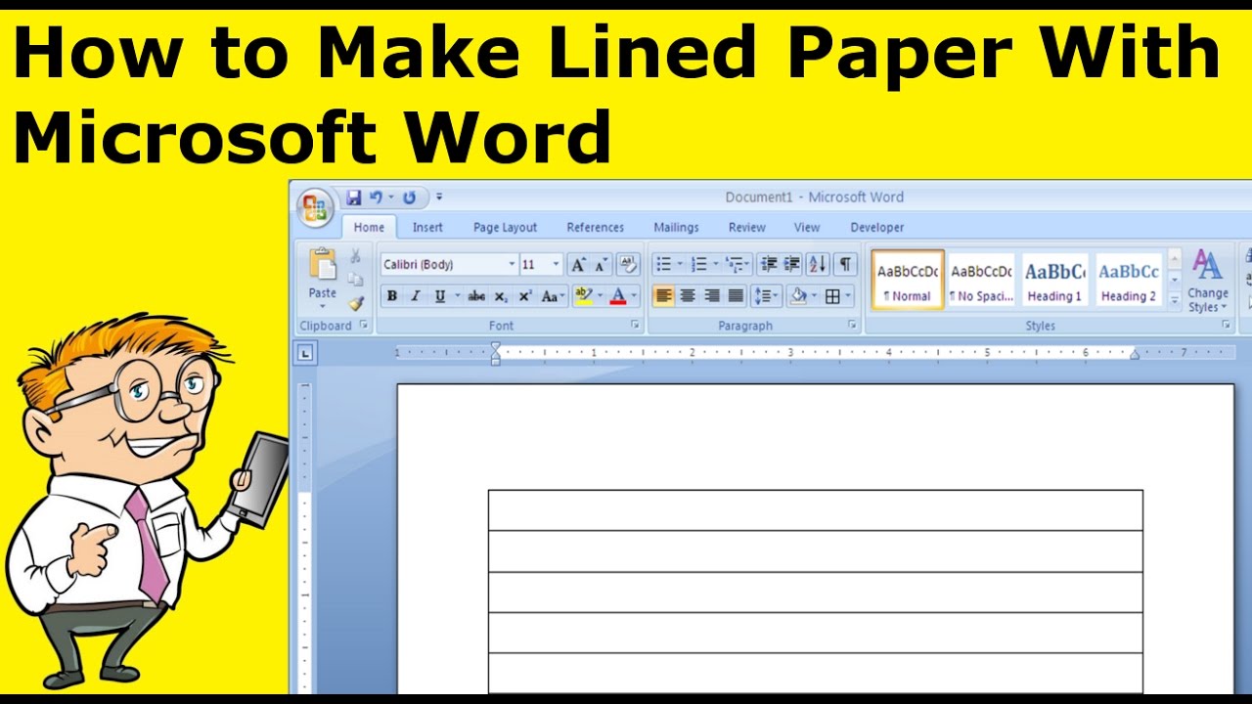Viewport: 1252px width, 704px height.
Task: Click the Shading paint bucket
Action: pyautogui.click(x=798, y=296)
